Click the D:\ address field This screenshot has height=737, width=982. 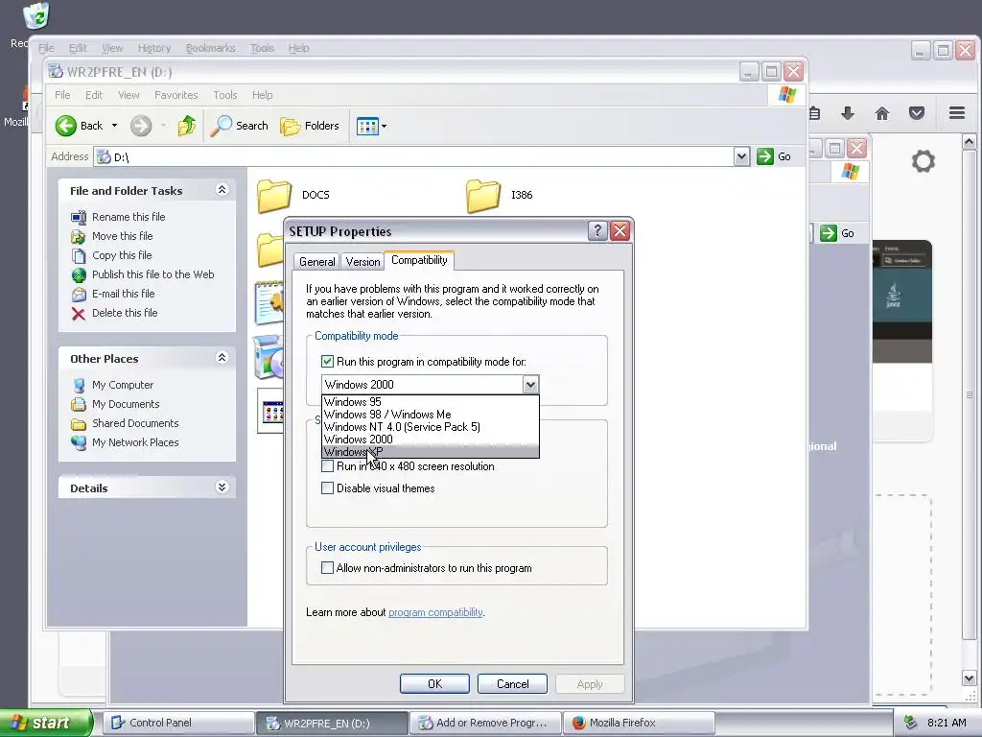414,156
